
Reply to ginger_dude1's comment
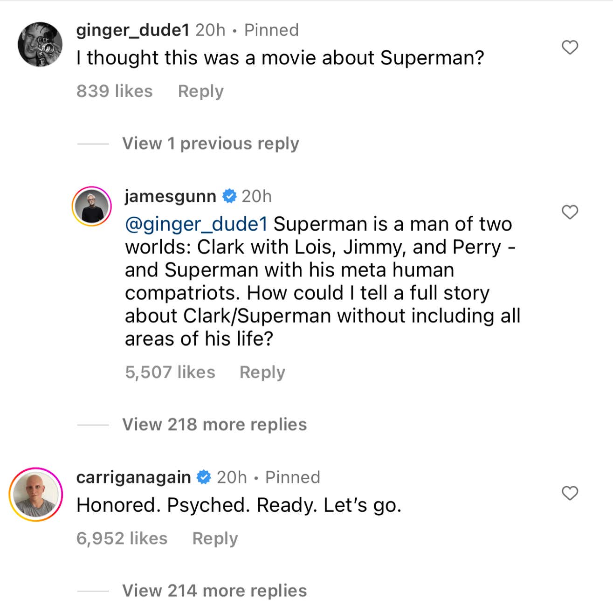pyautogui.click(x=200, y=91)
